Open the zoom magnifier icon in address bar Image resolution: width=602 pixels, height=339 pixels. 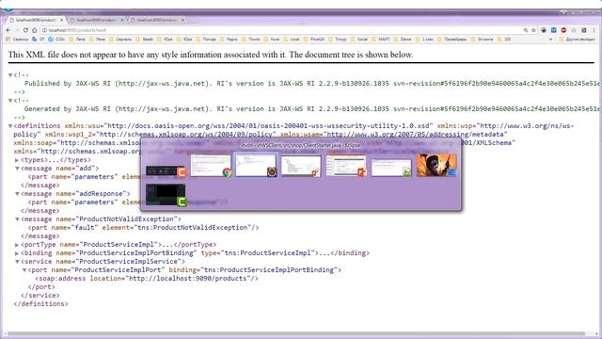pos(525,30)
